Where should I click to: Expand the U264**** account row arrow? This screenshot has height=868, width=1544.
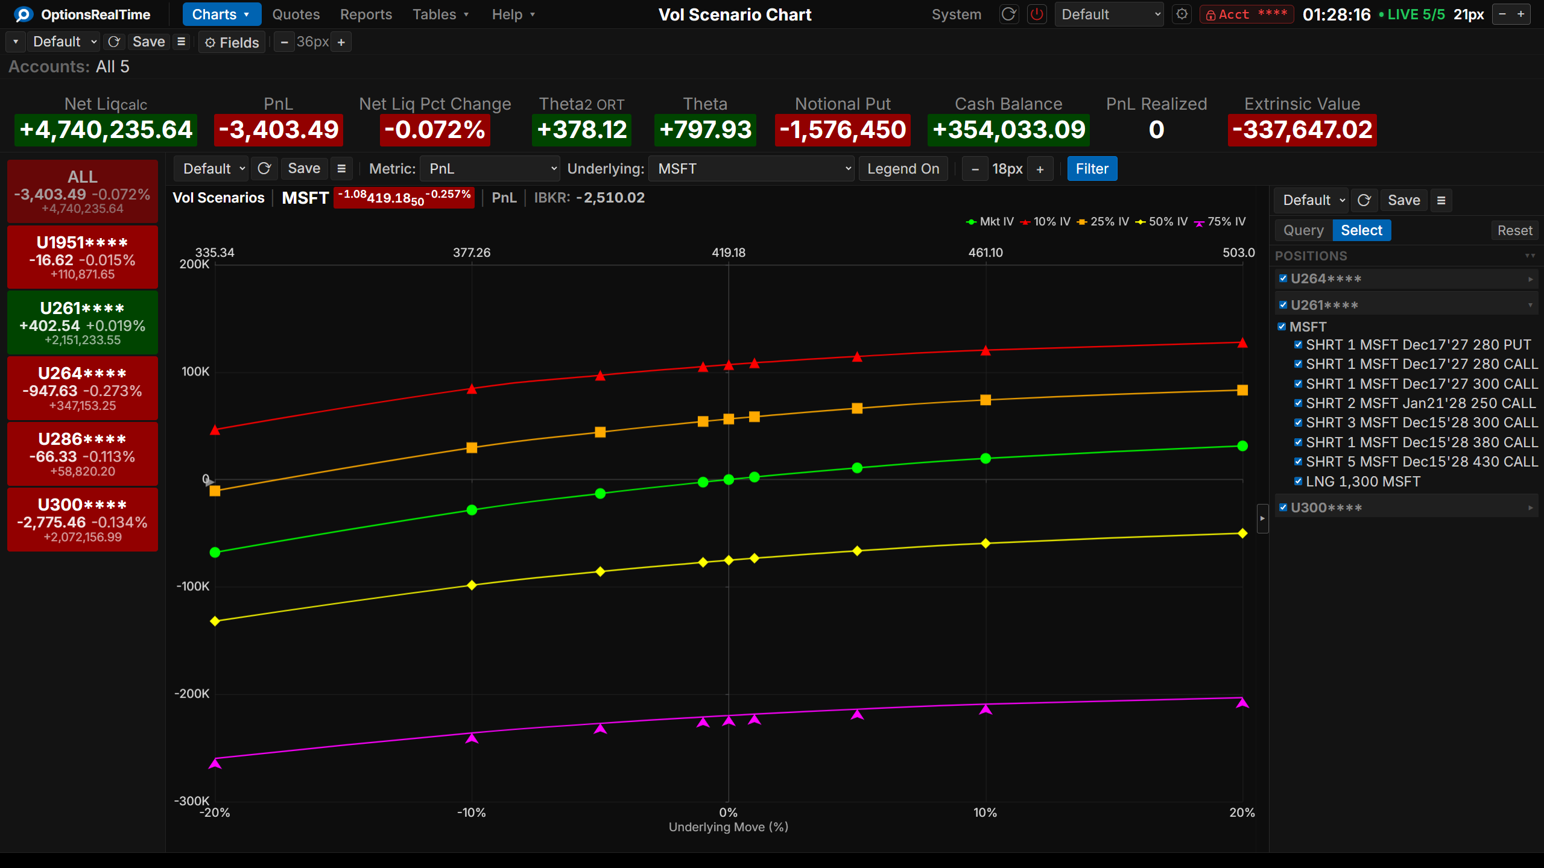[1530, 279]
